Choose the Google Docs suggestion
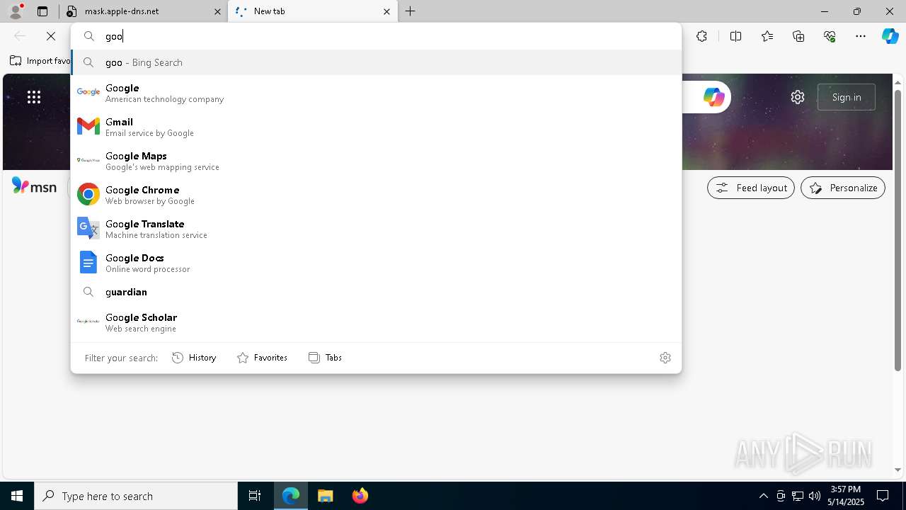 pyautogui.click(x=376, y=263)
